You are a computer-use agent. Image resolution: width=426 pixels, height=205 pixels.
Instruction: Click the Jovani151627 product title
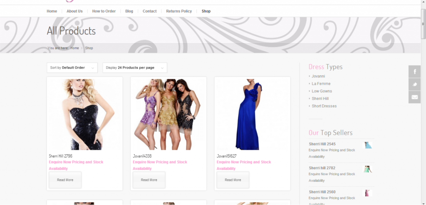click(227, 156)
